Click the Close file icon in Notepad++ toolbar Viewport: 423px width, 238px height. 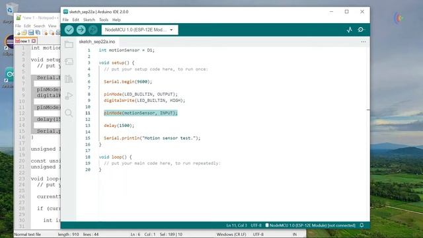pos(45,32)
